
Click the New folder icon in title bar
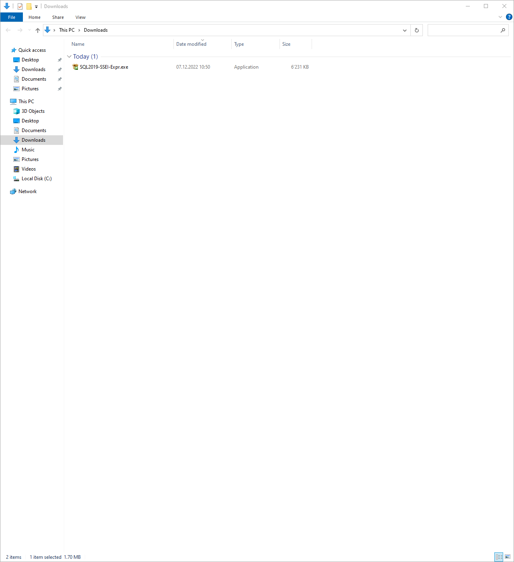coord(29,6)
